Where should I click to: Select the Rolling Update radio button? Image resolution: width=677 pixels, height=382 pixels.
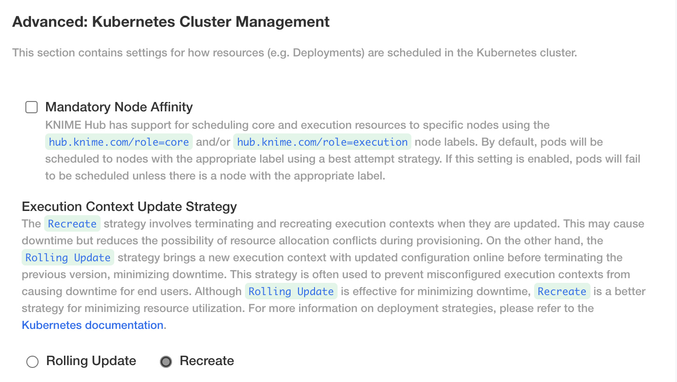tap(32, 362)
